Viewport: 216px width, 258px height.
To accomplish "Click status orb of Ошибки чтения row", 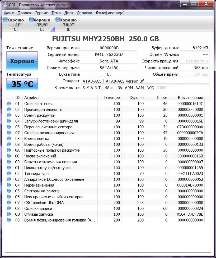I will pos(9,103).
